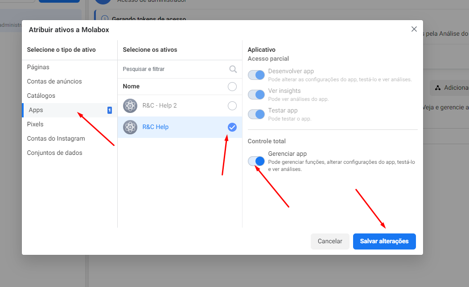The width and height of the screenshot is (469, 287).
Task: Check the R&C - Help 2 circle
Action: click(x=232, y=106)
